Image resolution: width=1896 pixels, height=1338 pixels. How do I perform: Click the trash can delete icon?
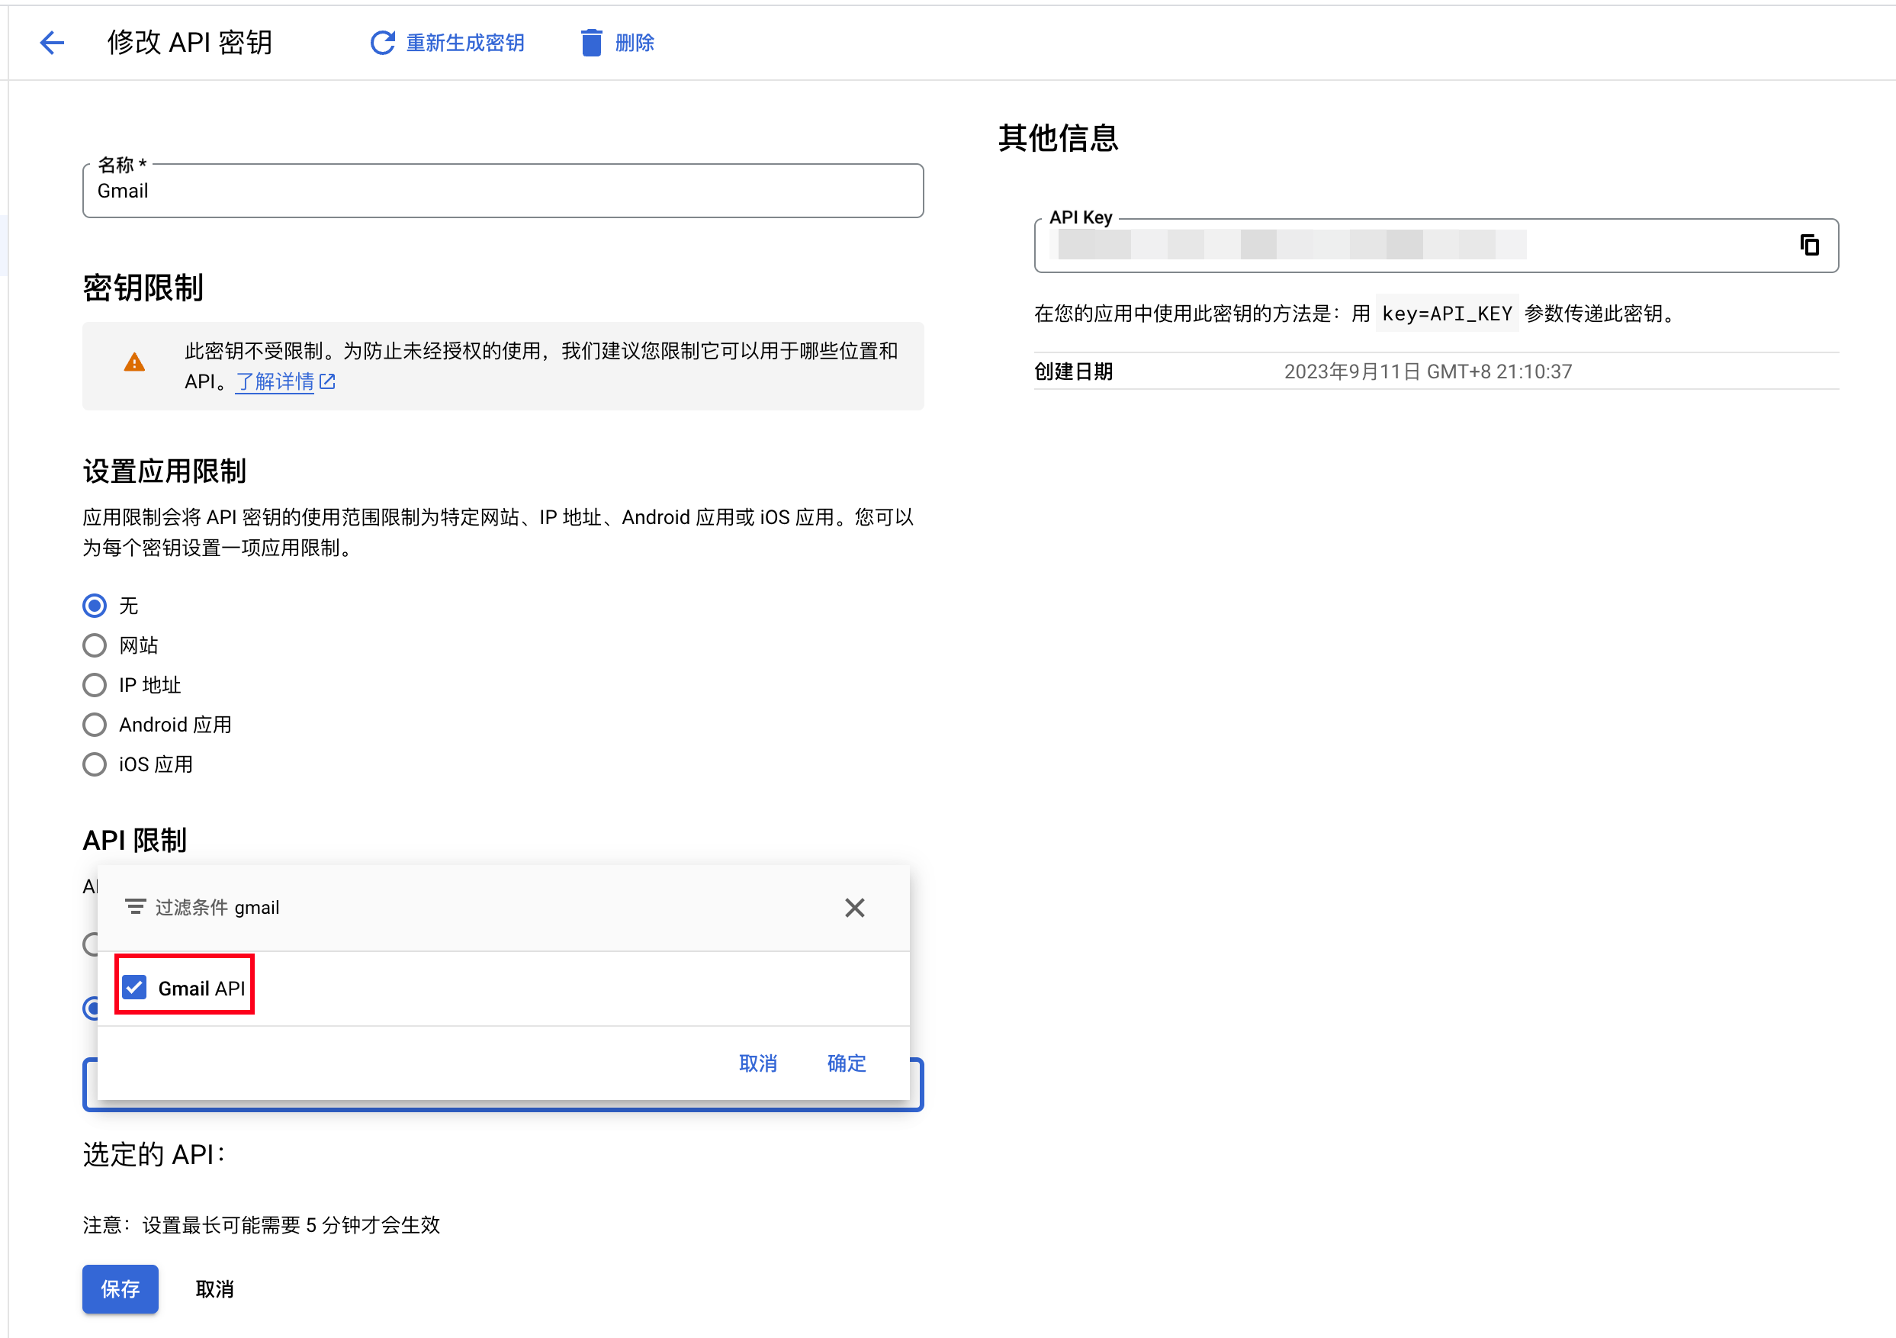coord(591,42)
